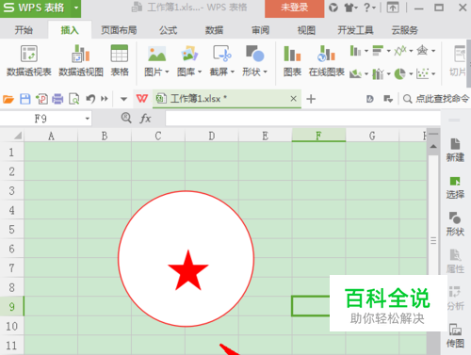471x355 pixels.
Task: Open the image gallery (图库) icon
Action: [189, 54]
